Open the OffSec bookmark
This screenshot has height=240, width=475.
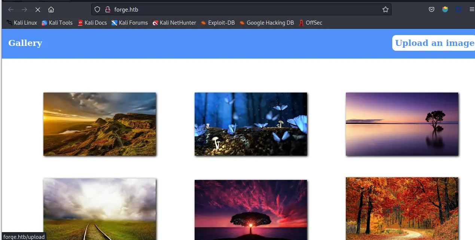[310, 23]
